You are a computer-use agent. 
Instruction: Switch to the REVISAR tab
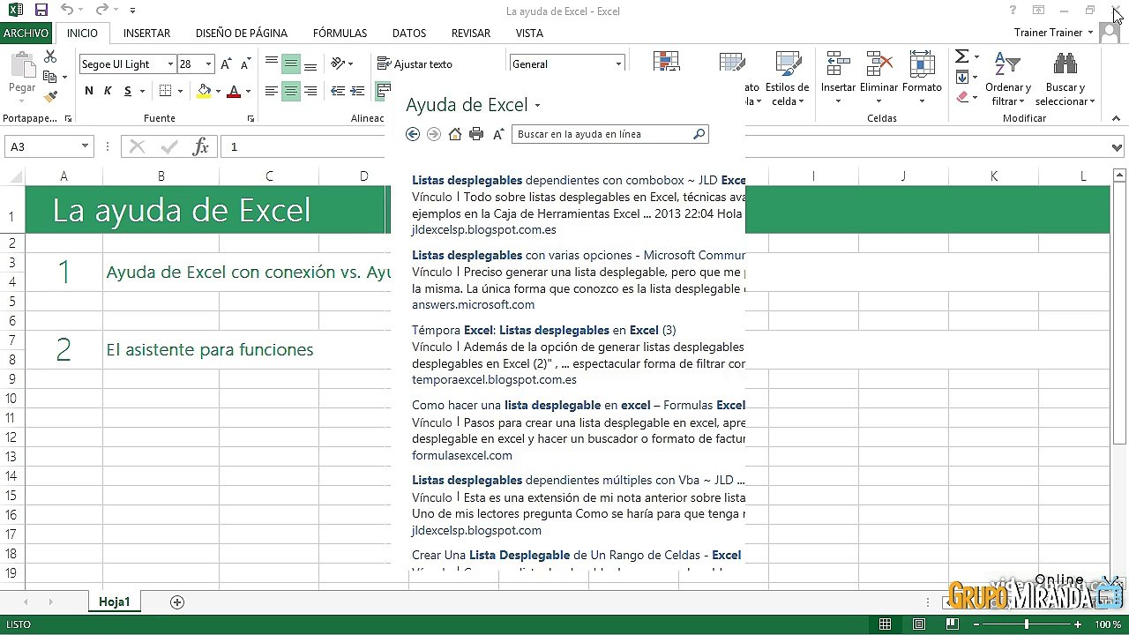tap(471, 33)
